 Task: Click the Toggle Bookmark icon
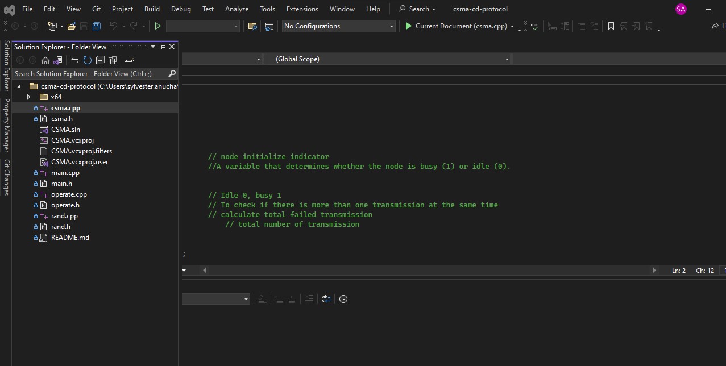click(x=611, y=26)
